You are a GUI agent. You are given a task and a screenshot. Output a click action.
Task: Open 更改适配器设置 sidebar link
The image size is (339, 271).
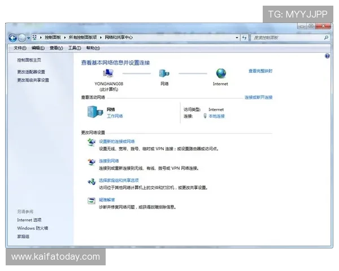coord(31,72)
